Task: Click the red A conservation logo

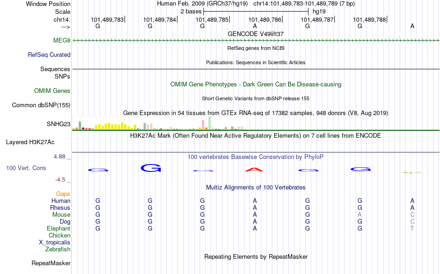Action: coord(254,170)
